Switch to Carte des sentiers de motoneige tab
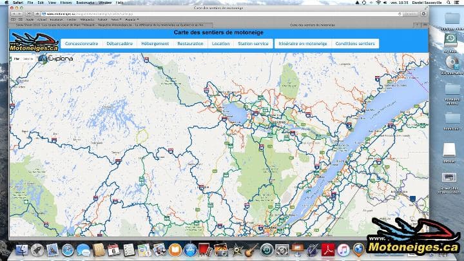Image resolution: width=464 pixels, height=261 pixels. (x=313, y=25)
